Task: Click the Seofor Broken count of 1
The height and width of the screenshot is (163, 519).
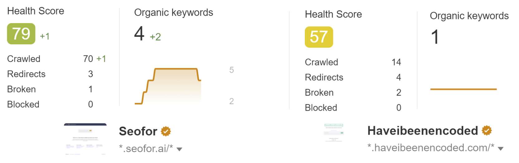Action: tap(90, 89)
